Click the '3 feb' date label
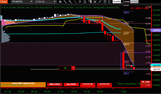Screen dimensions: 161x94 click(x=123, y=91)
